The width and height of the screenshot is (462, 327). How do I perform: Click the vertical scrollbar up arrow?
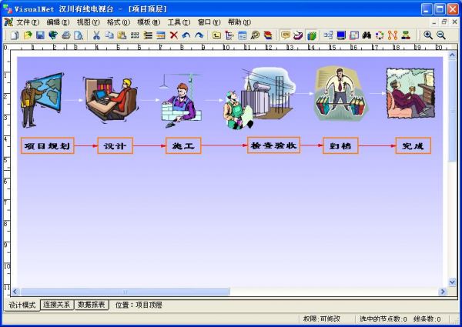click(452, 55)
